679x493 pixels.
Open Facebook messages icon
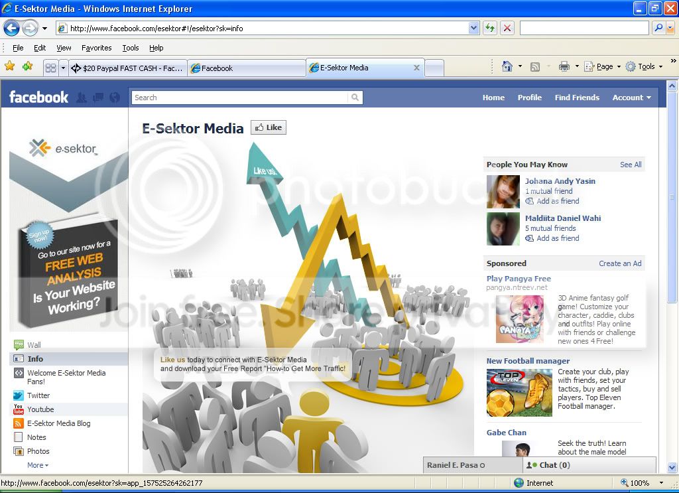click(98, 98)
